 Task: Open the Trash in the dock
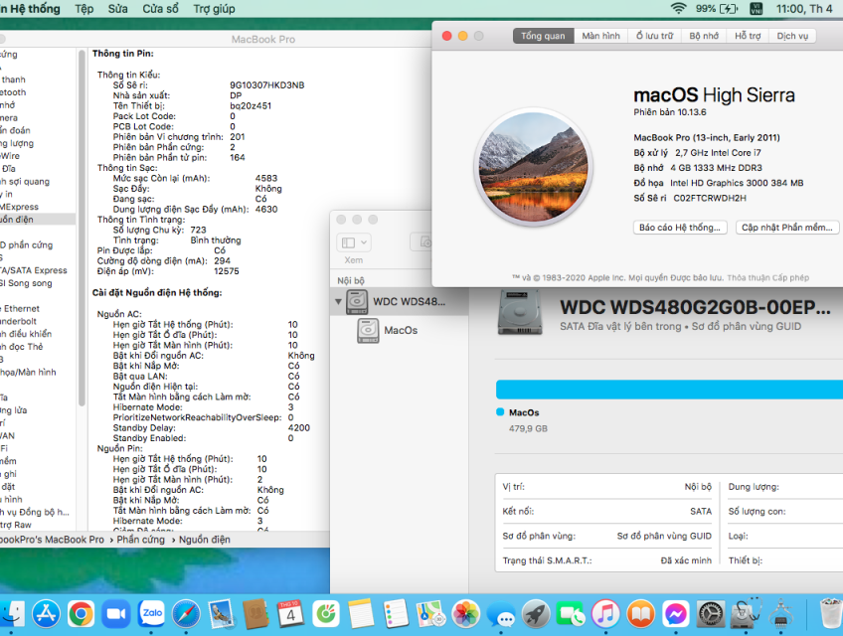point(831,613)
